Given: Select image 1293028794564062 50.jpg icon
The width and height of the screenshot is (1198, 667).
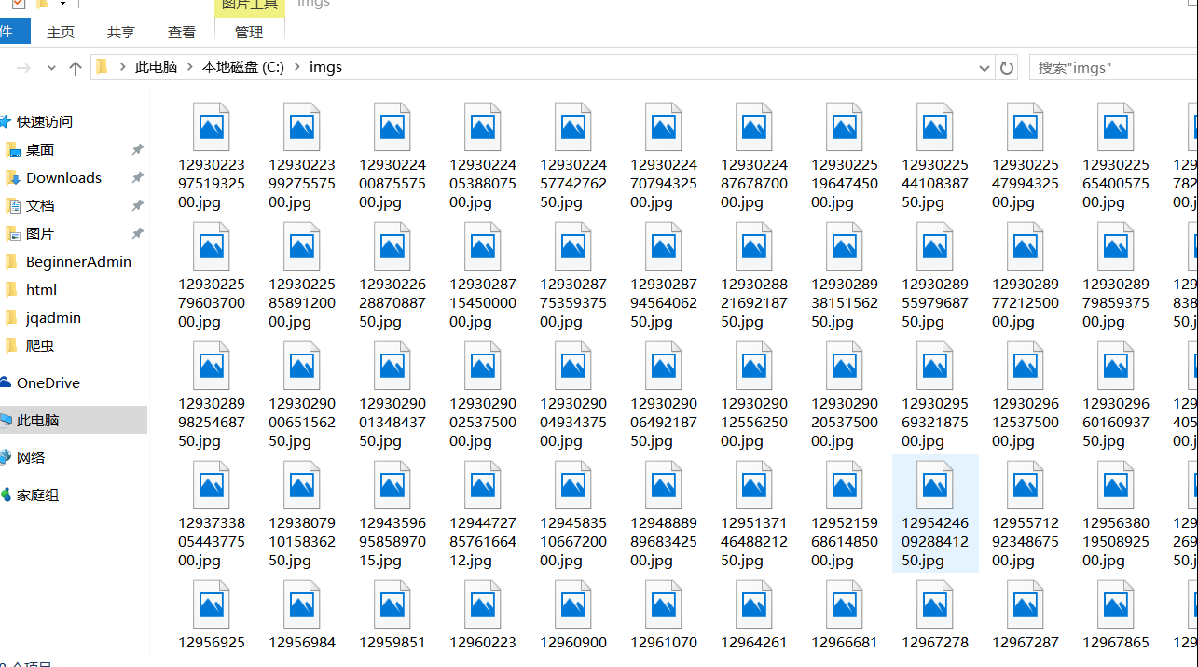Looking at the screenshot, I should click(664, 246).
